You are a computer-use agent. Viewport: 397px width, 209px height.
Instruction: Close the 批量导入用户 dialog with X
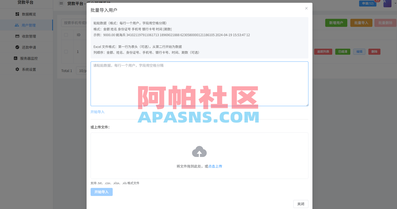point(306,8)
